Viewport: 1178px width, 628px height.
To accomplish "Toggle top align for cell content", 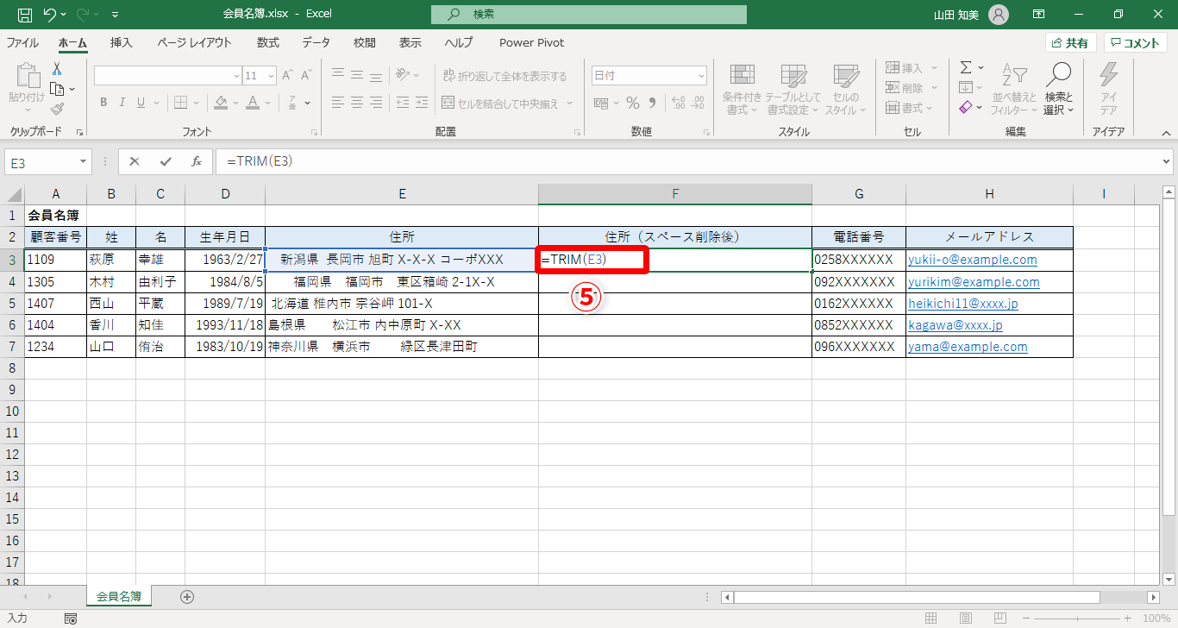I will [x=338, y=76].
